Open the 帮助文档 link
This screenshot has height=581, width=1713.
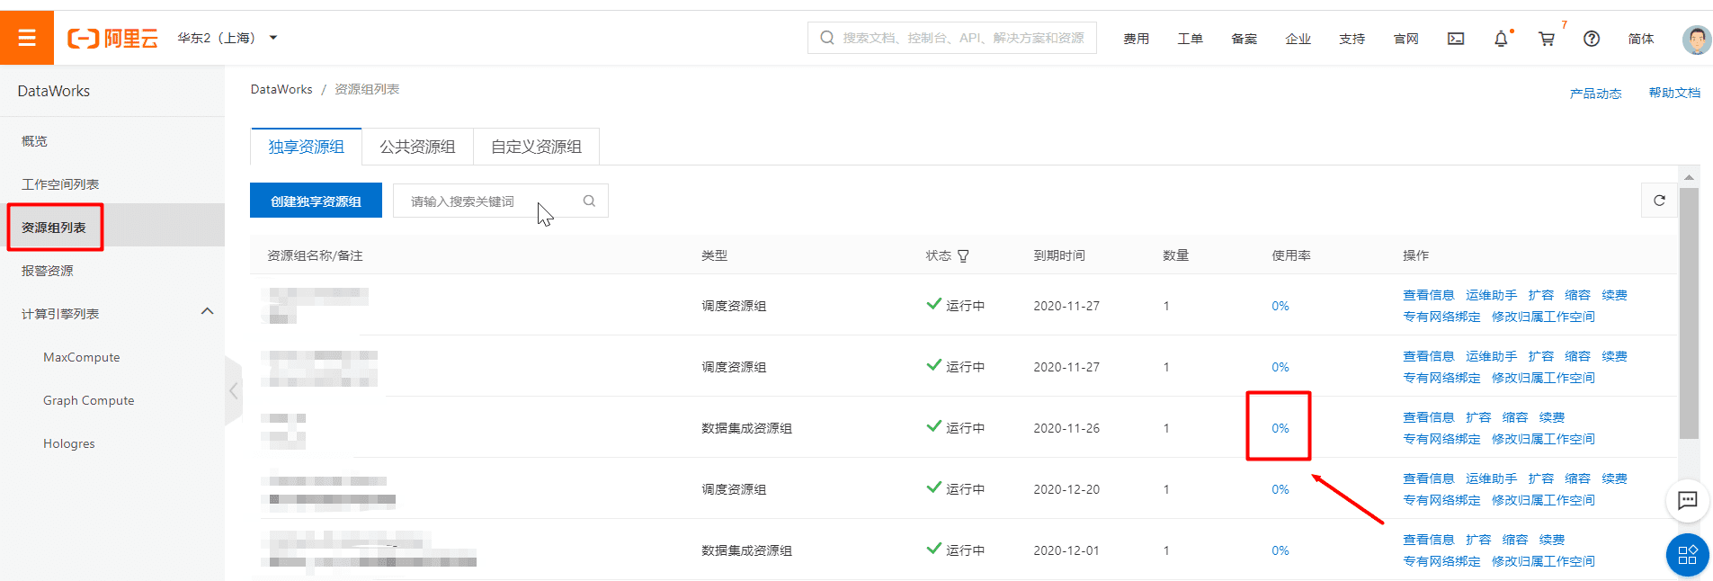click(1673, 93)
